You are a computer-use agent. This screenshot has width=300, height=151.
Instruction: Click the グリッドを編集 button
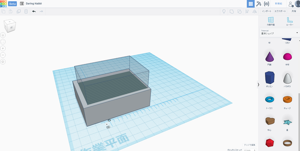249,145
